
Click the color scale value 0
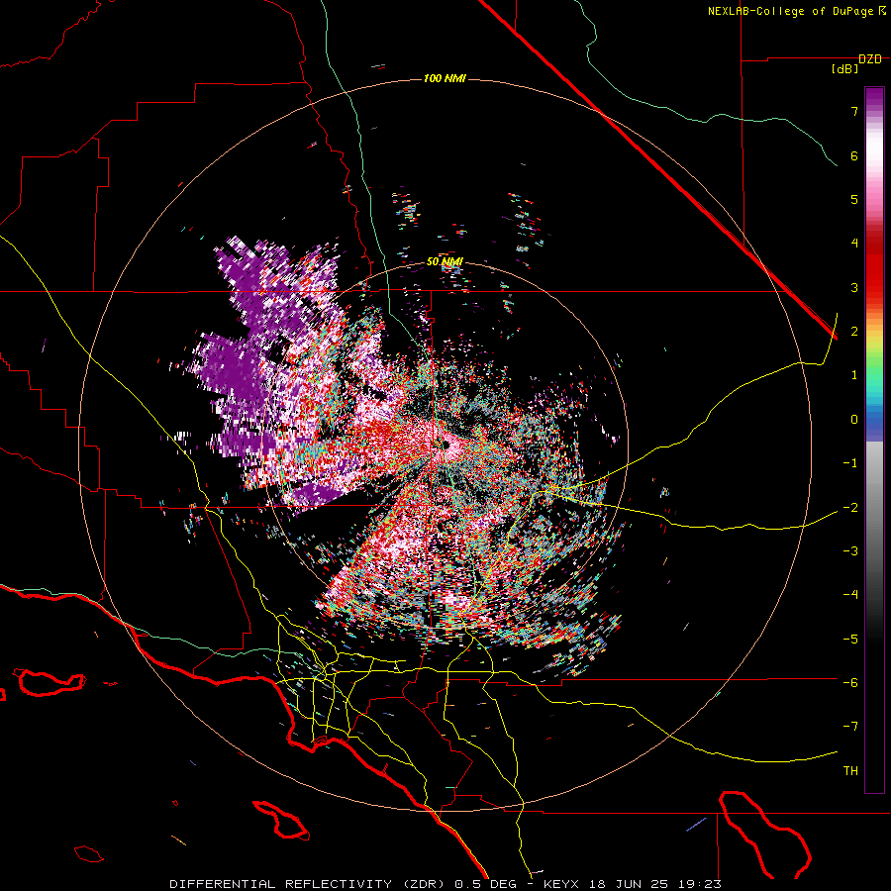pyautogui.click(x=854, y=420)
